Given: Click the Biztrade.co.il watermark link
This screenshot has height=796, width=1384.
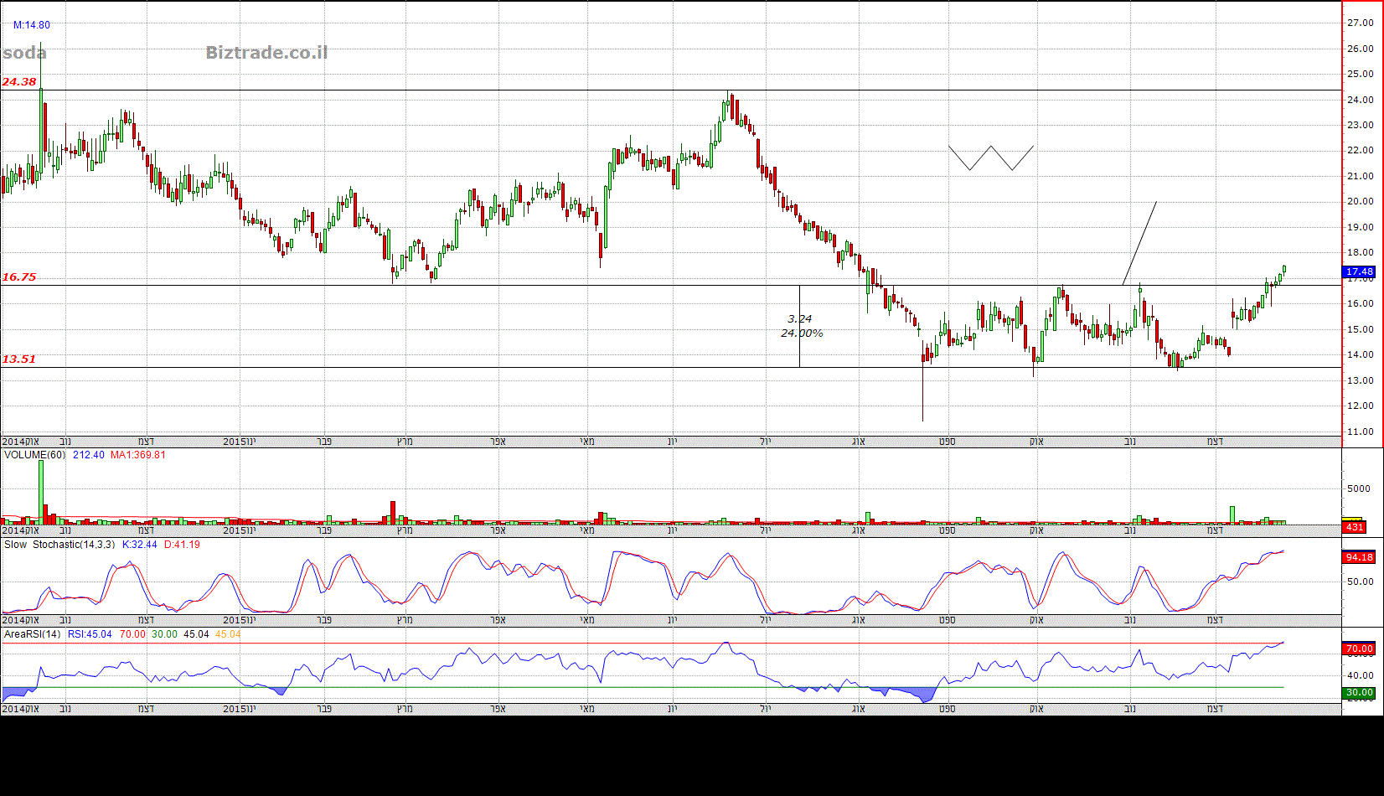Looking at the screenshot, I should tap(266, 53).
